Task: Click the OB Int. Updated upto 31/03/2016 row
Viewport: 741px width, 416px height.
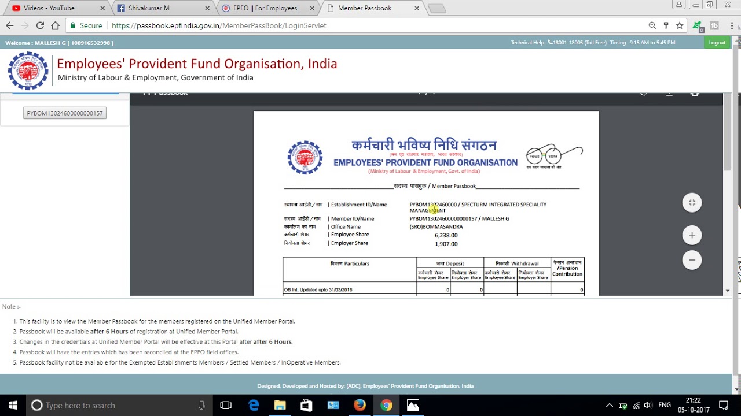Action: click(434, 289)
